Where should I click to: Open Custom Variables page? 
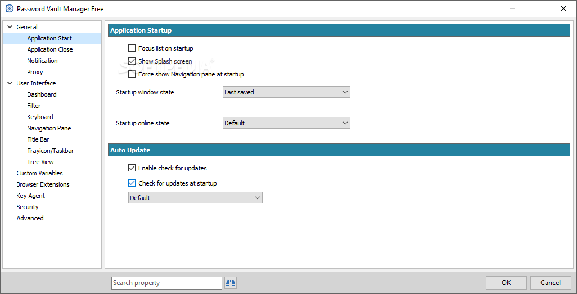tap(40, 173)
